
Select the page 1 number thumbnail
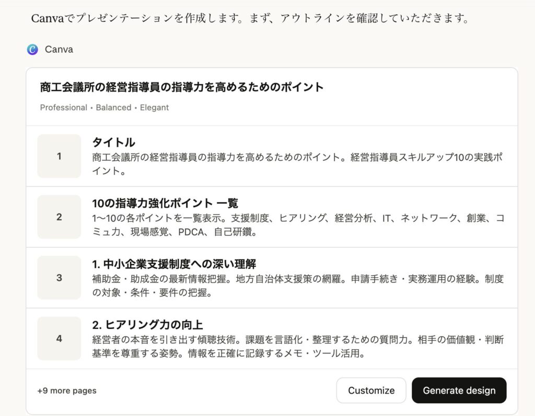[x=59, y=156]
